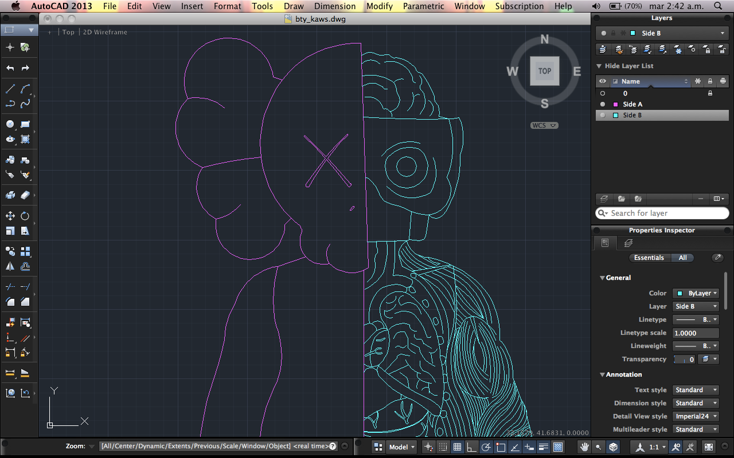Select the Line tool

(10, 89)
